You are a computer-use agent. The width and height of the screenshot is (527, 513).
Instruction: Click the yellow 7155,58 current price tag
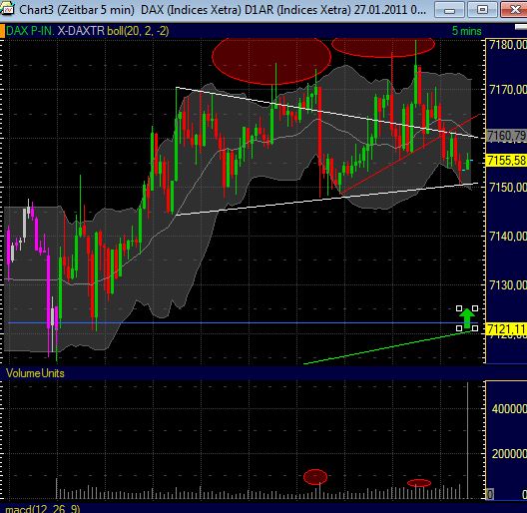[506, 161]
